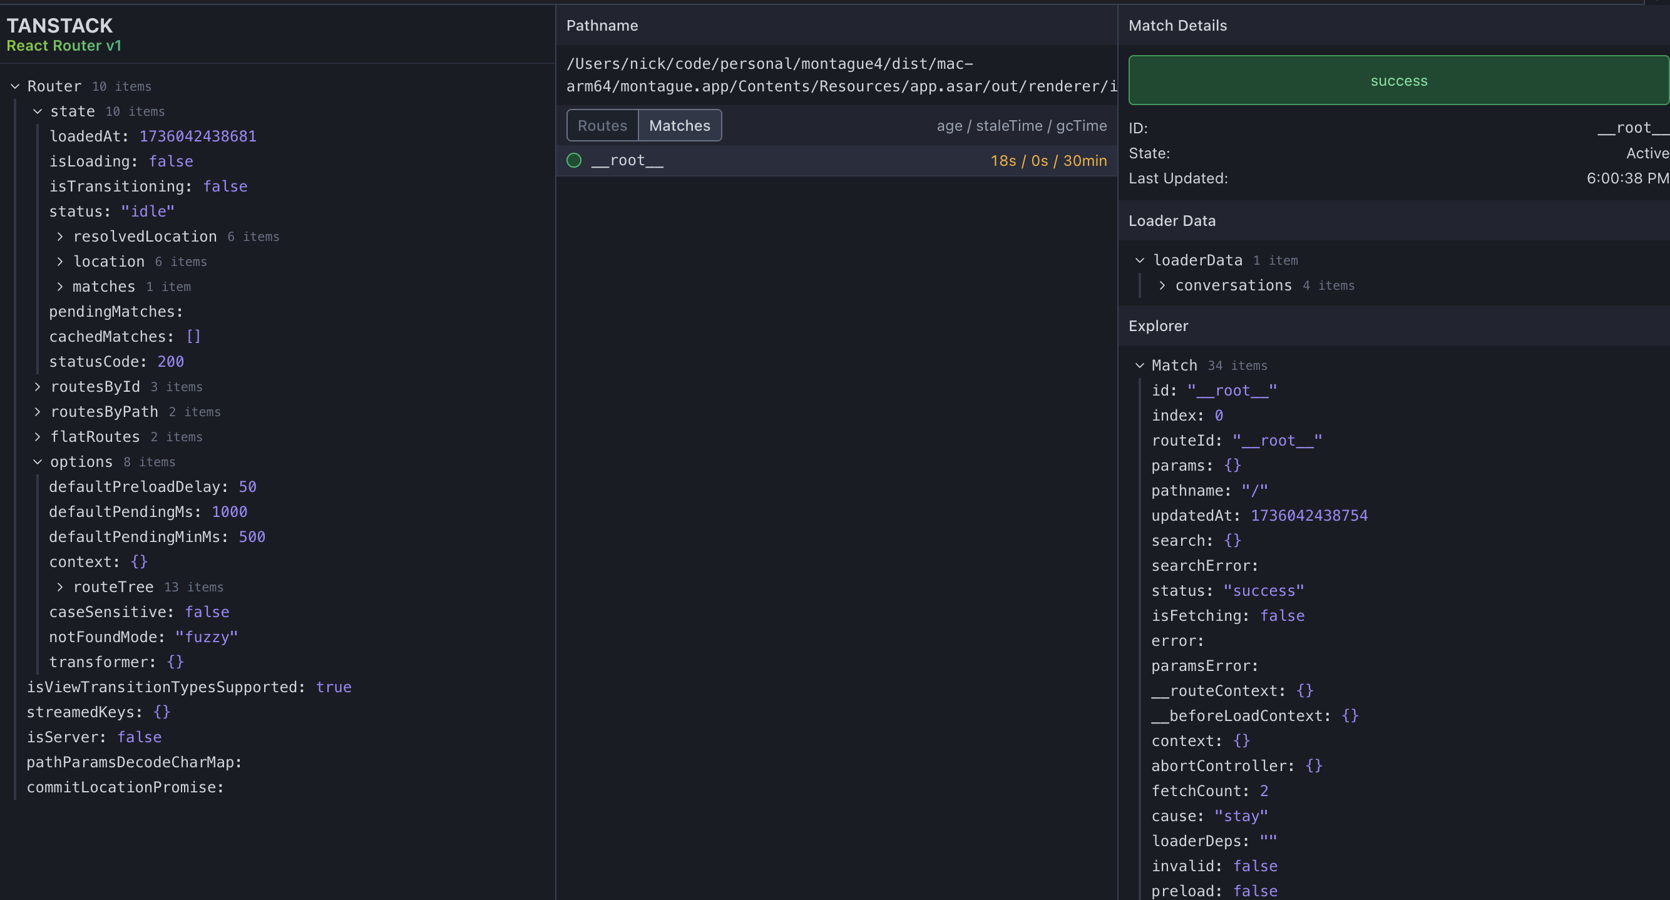Click the abortController {} value

coord(1313,766)
